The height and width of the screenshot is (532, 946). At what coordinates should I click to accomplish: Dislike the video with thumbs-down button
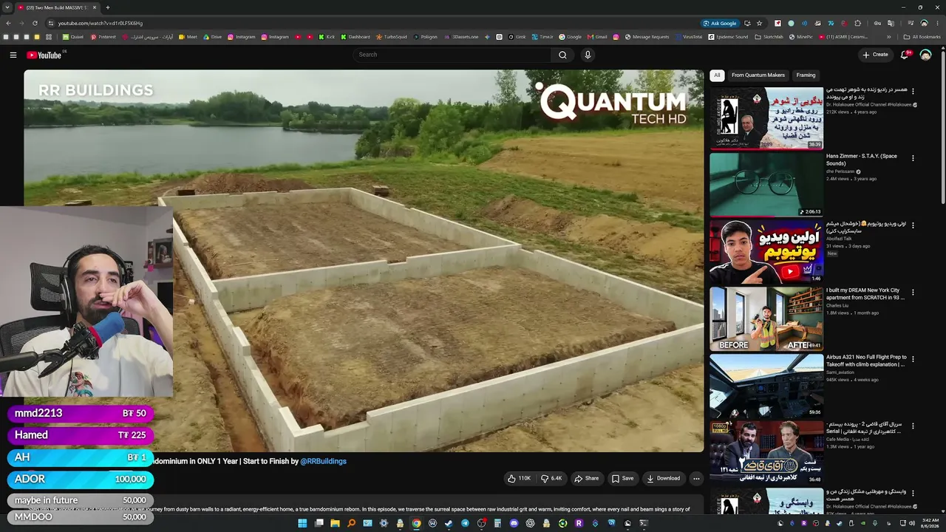point(551,479)
